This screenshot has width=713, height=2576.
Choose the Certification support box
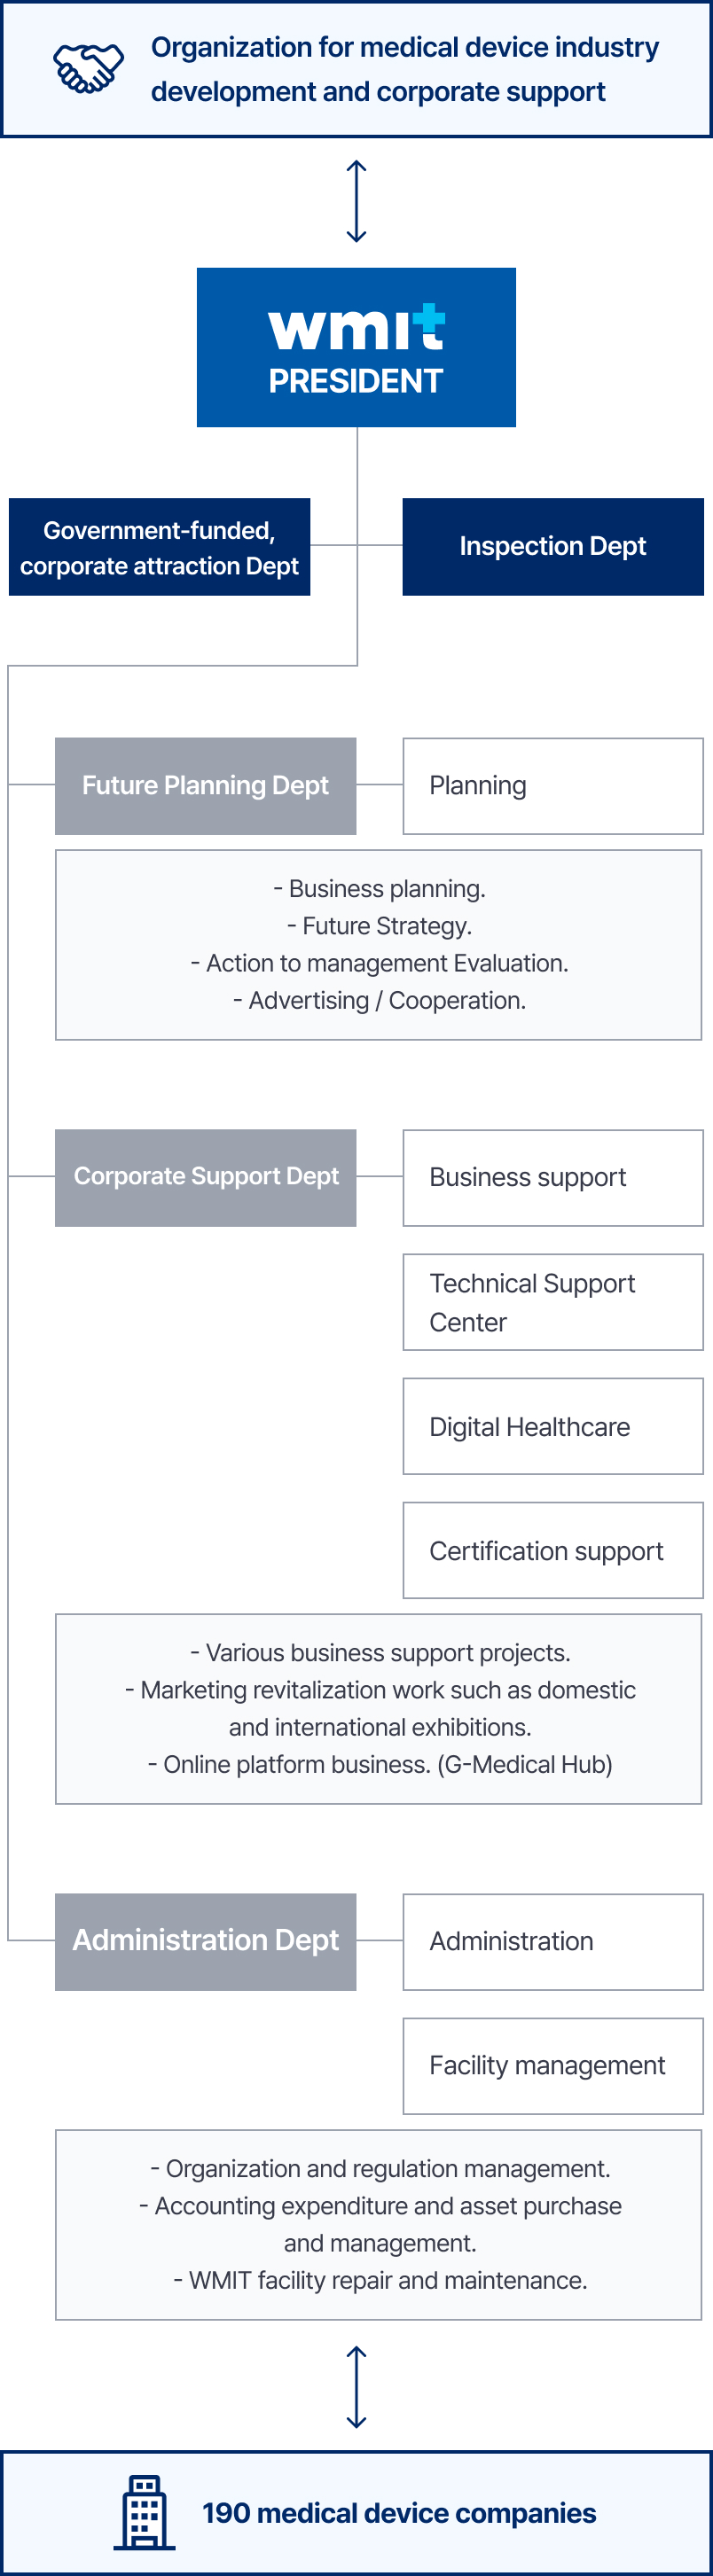pyautogui.click(x=553, y=1550)
